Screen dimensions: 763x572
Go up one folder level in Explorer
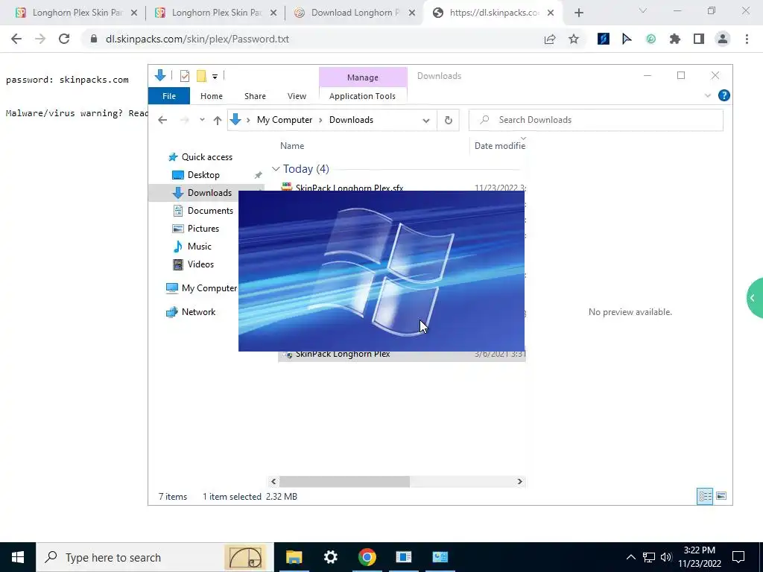click(x=218, y=120)
